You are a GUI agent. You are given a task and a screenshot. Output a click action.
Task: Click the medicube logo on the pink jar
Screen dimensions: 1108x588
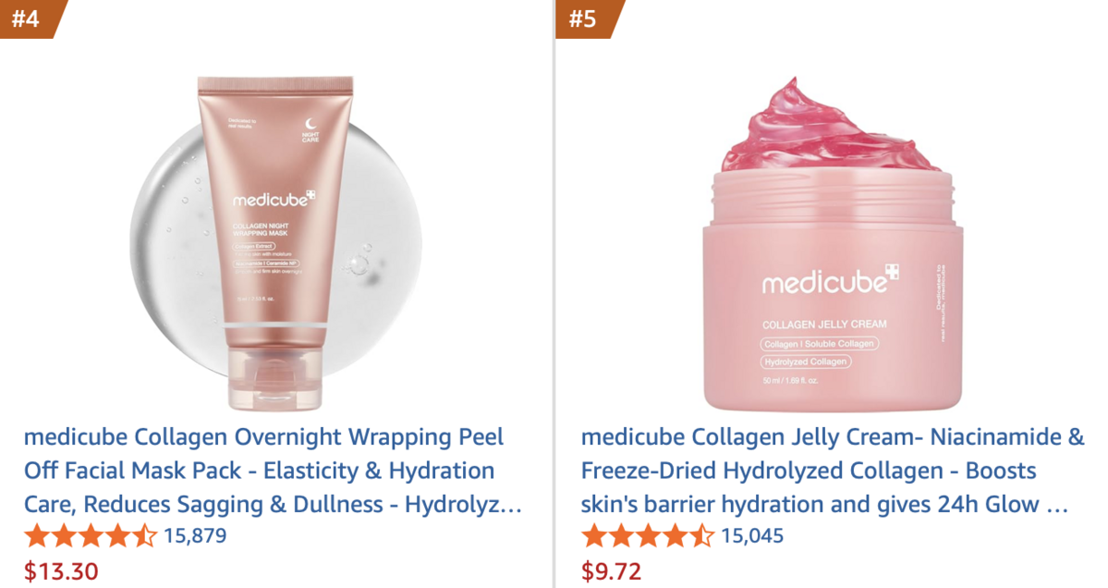point(830,280)
